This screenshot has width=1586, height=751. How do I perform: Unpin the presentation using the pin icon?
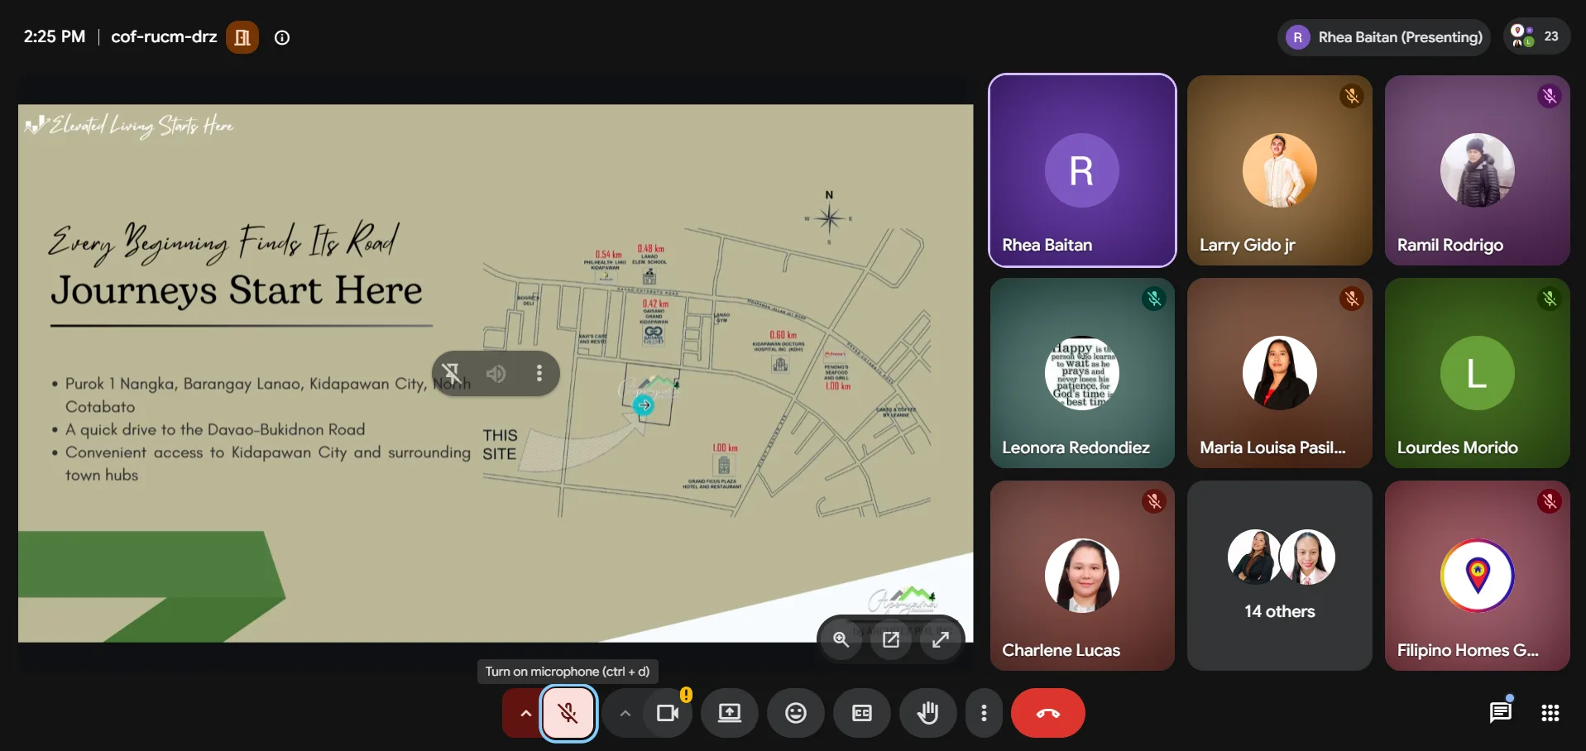pos(452,373)
